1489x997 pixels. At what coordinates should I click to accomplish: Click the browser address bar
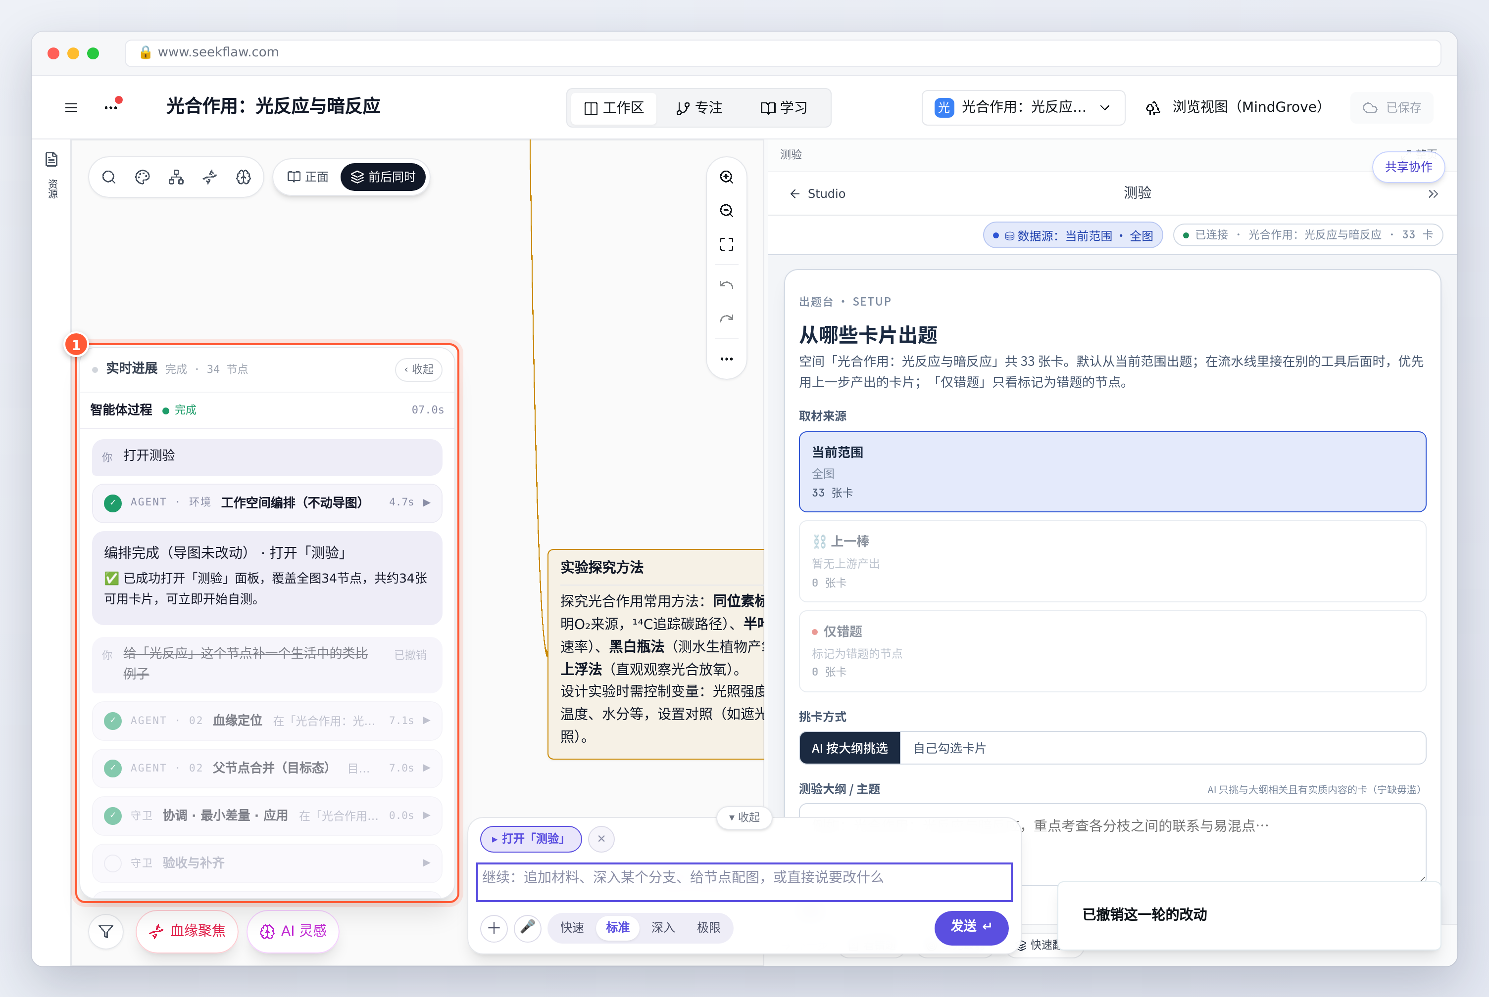783,53
